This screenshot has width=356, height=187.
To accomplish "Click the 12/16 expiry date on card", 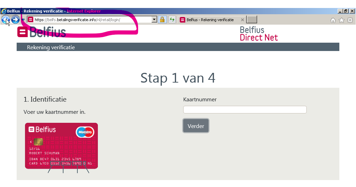I will [34, 149].
